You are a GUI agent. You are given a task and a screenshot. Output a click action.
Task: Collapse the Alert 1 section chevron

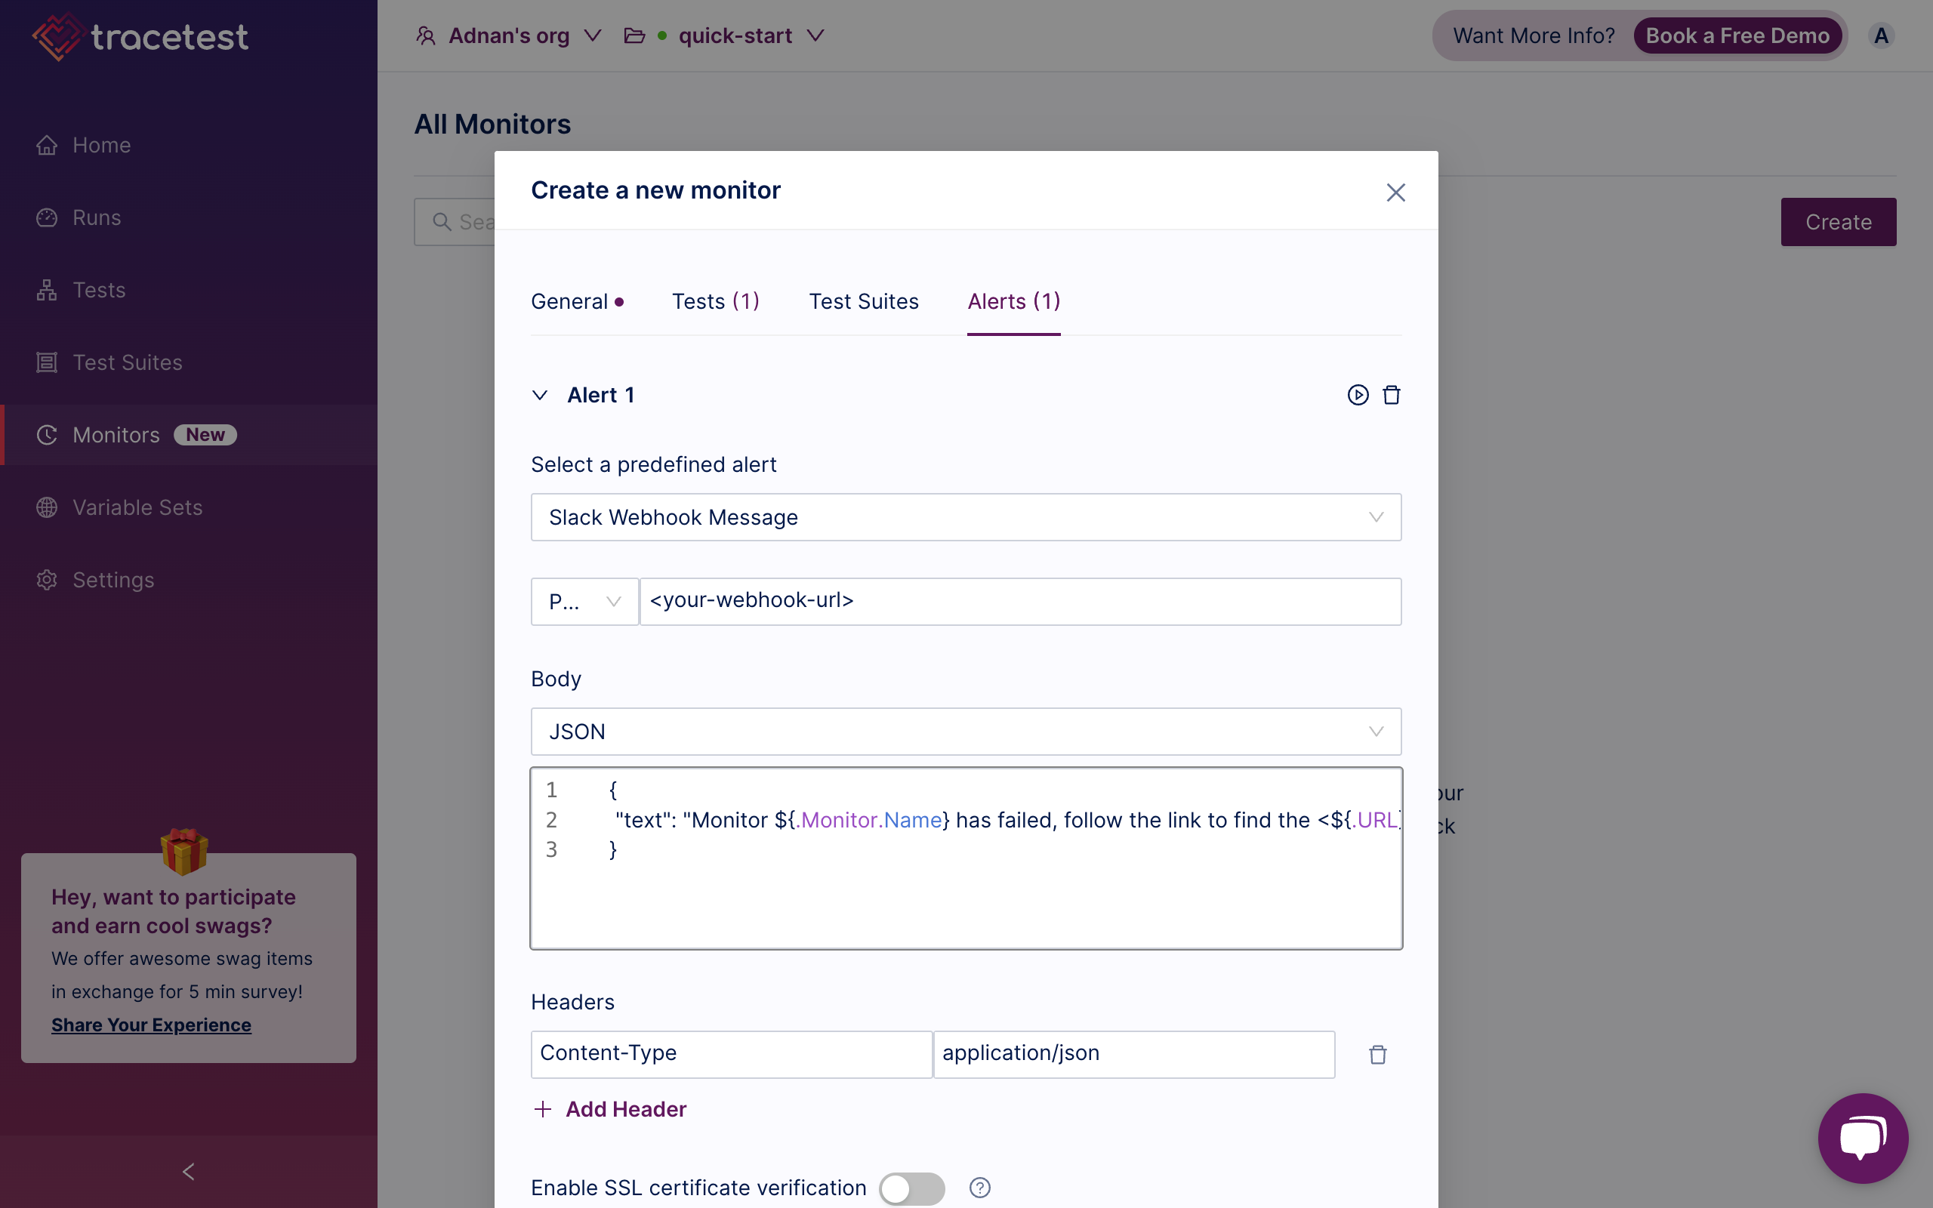coord(541,396)
